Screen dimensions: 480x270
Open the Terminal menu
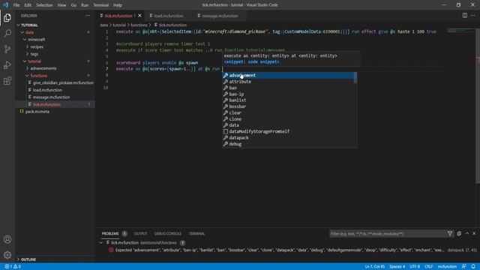(x=101, y=5)
